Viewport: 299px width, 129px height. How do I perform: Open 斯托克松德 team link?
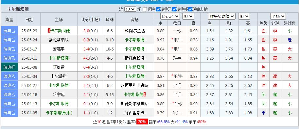pos(135,58)
